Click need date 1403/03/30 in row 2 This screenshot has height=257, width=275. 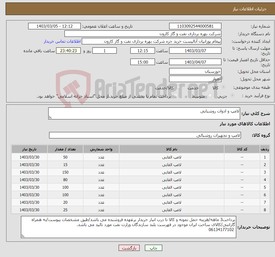click(x=29, y=165)
